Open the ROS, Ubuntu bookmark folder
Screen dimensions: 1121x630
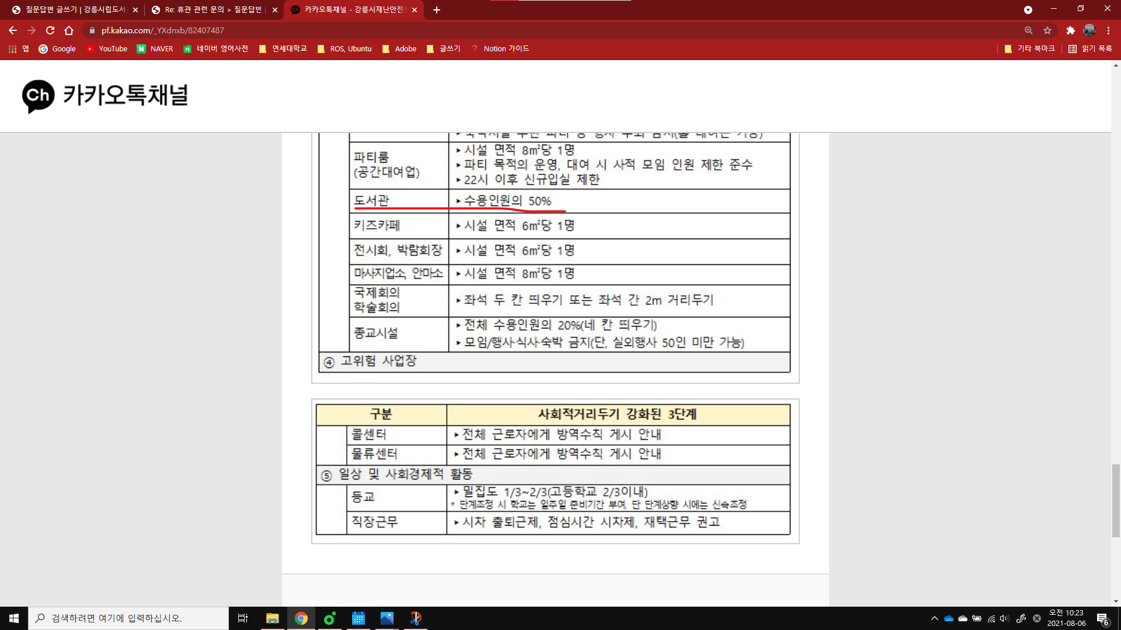tap(344, 49)
